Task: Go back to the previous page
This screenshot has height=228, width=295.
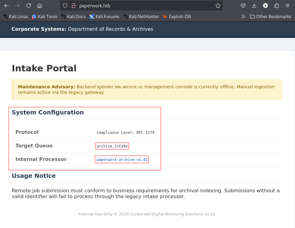Action: pos(6,6)
